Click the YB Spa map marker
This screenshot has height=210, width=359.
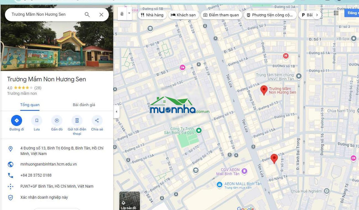(x=354, y=39)
